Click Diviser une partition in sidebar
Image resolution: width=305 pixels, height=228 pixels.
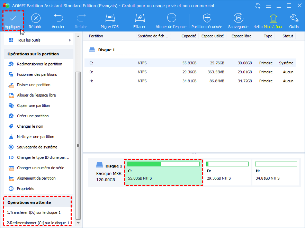coord(34,85)
